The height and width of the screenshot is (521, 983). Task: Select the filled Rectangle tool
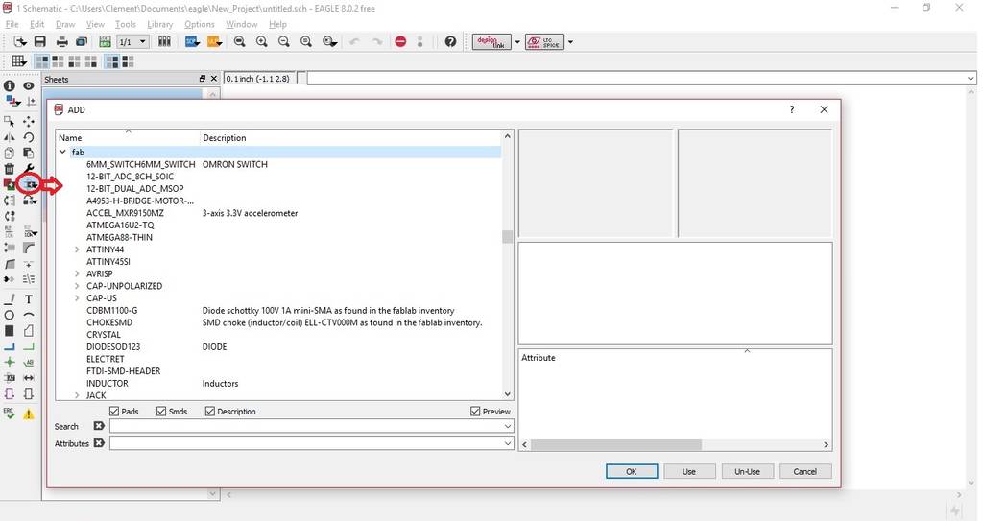[x=10, y=330]
